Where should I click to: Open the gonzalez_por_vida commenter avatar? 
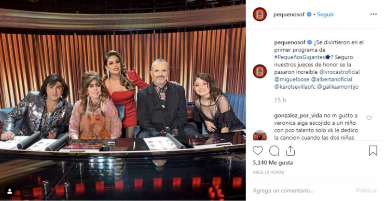[x=260, y=135]
